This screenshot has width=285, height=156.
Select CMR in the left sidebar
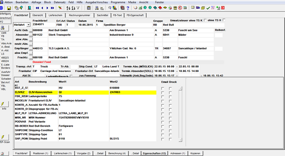click(4, 33)
